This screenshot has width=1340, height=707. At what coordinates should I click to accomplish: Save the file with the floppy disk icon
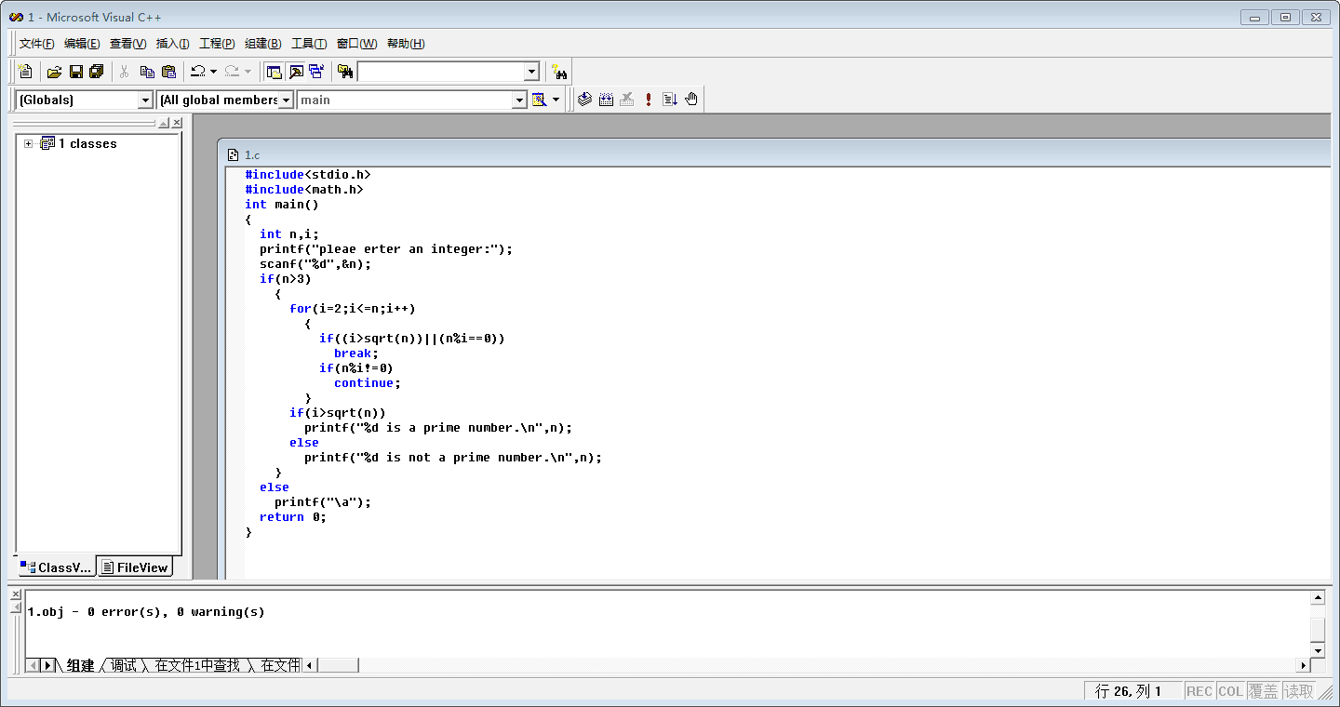76,72
